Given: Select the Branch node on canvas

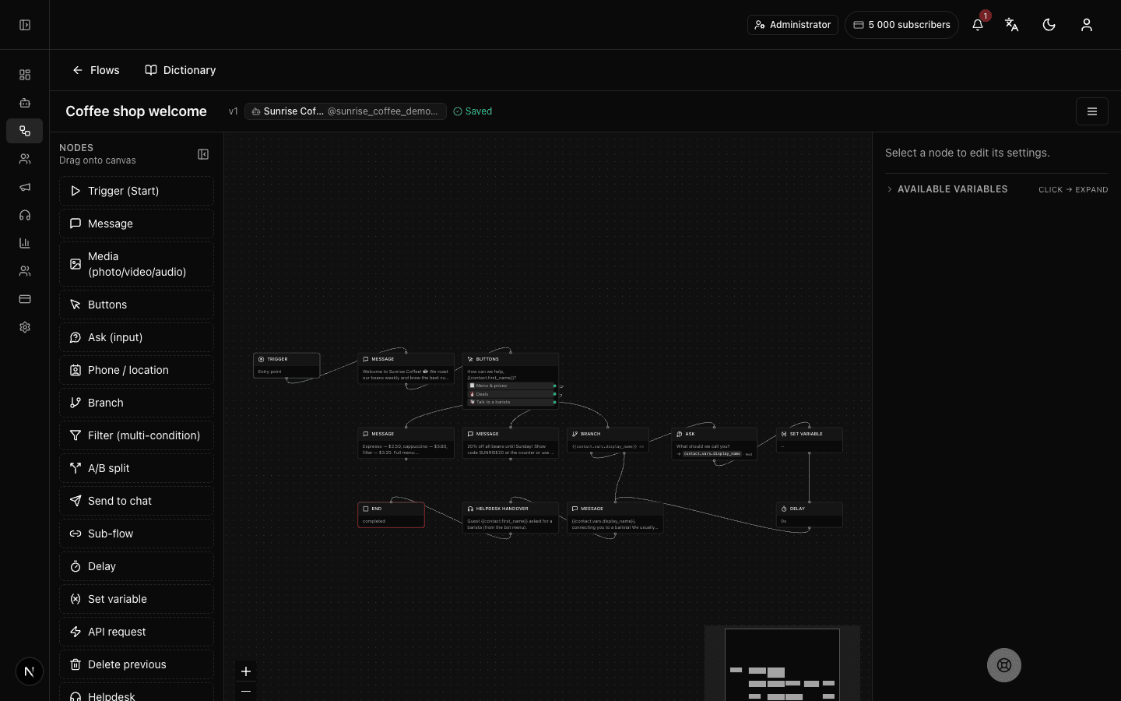Looking at the screenshot, I should pyautogui.click(x=608, y=440).
